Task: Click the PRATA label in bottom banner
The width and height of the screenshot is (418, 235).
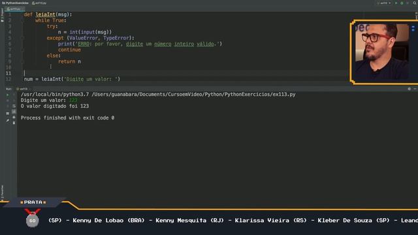Action: [x=33, y=202]
